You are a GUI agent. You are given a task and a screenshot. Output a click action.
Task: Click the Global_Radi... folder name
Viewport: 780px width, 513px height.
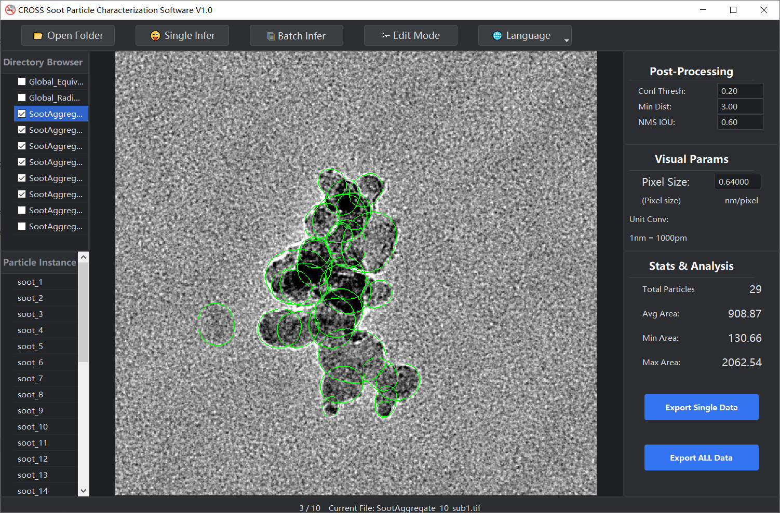click(x=55, y=98)
